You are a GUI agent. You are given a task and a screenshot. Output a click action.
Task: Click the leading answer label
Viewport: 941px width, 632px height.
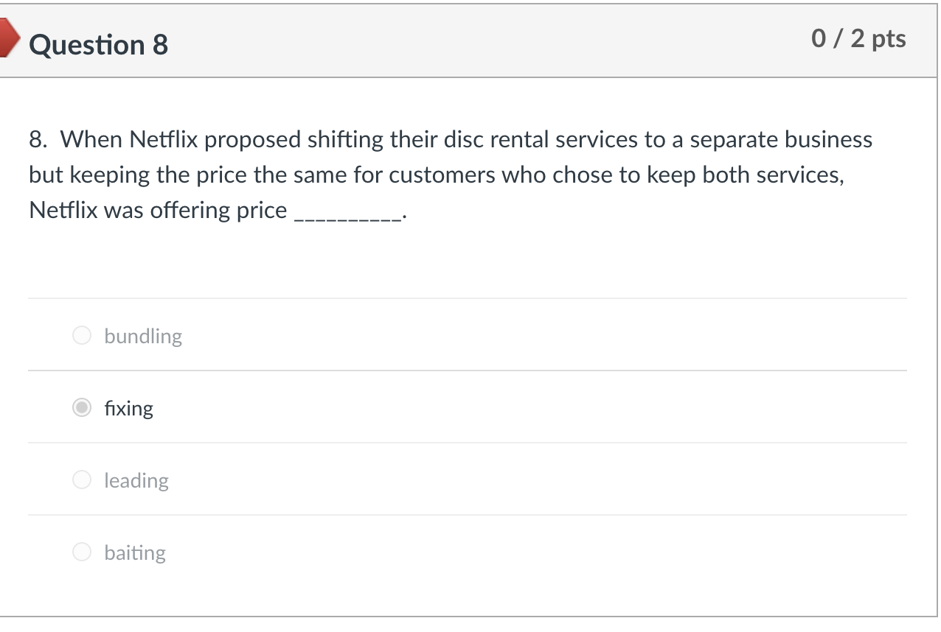(136, 480)
